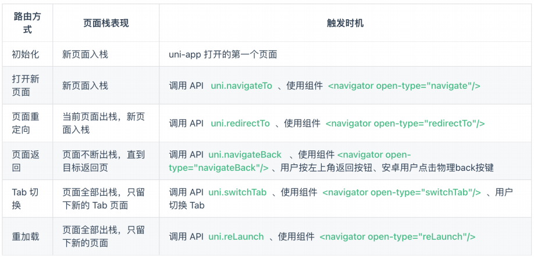The height and width of the screenshot is (259, 534).
Task: Select the 页面返回 row label cell
Action: coord(26,161)
